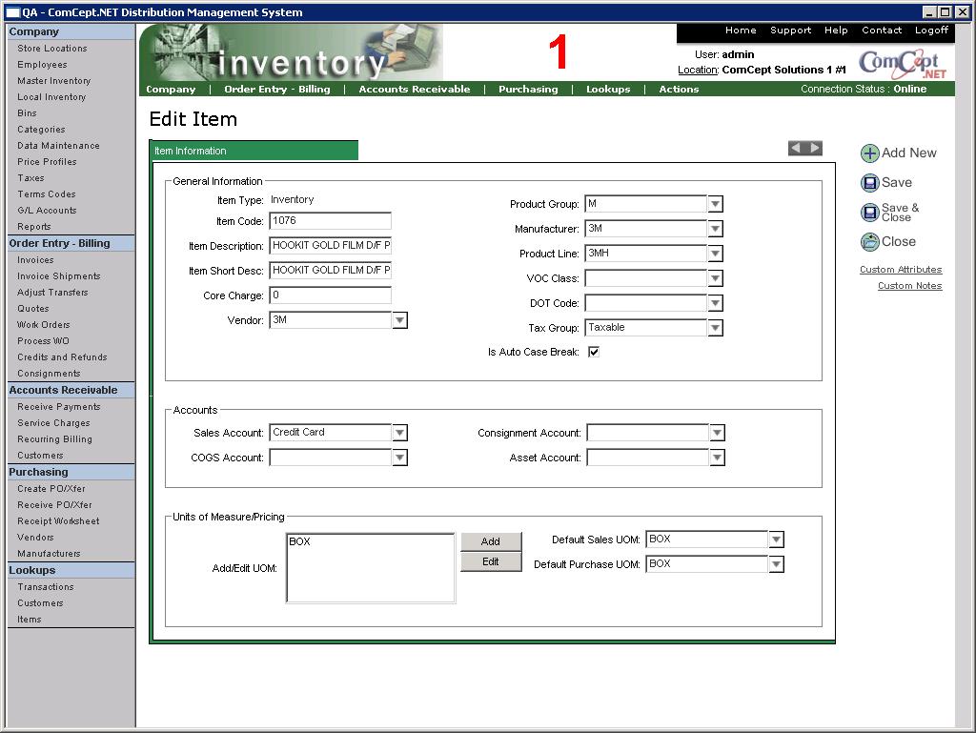Open Transactions in the sidebar
Screen dimensions: 976x733
click(x=46, y=586)
